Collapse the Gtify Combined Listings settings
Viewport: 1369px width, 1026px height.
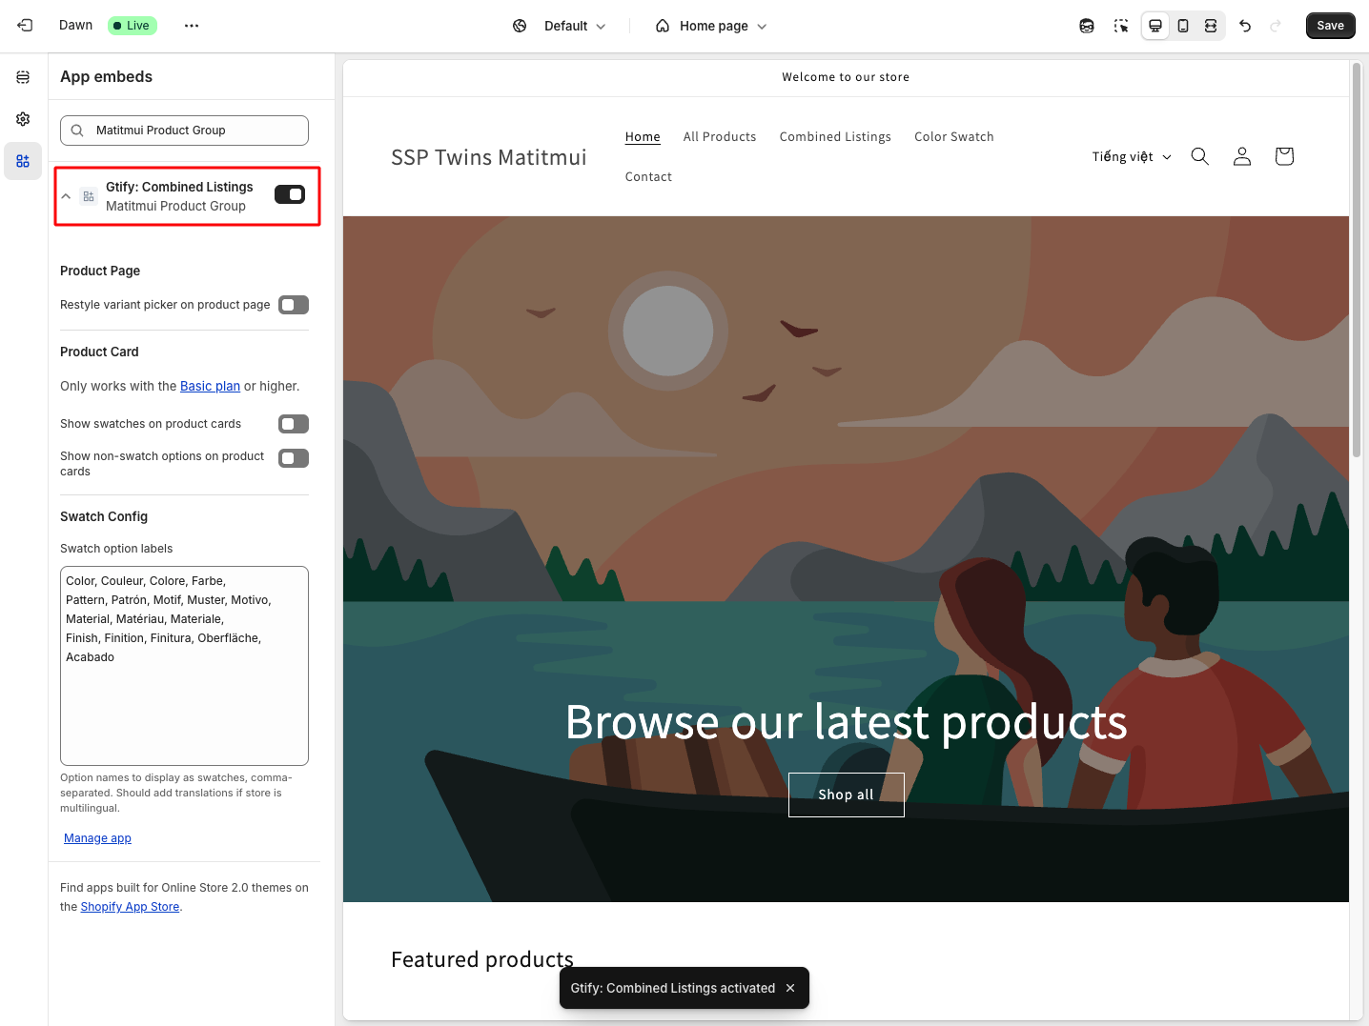tap(66, 196)
